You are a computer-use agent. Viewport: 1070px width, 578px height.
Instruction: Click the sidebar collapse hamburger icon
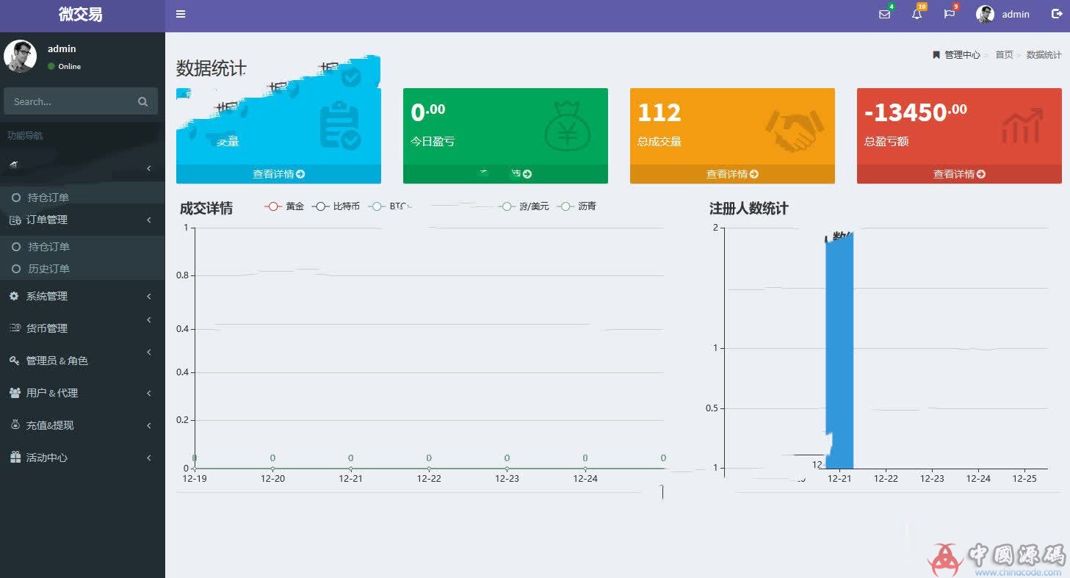pos(181,13)
